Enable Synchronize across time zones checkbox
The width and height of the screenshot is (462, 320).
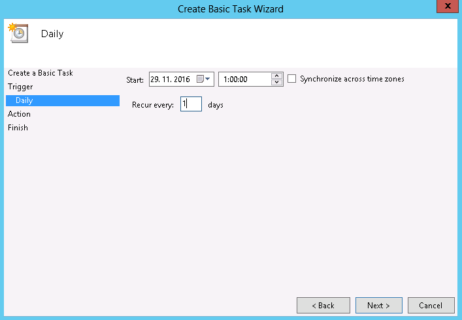[292, 79]
